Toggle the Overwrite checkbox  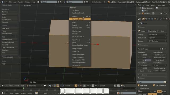139,85
